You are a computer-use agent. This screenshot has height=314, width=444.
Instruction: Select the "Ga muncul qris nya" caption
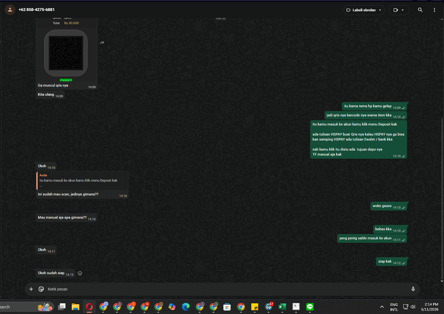tap(53, 85)
